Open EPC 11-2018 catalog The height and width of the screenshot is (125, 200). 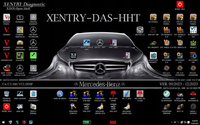pyautogui.click(x=127, y=94)
